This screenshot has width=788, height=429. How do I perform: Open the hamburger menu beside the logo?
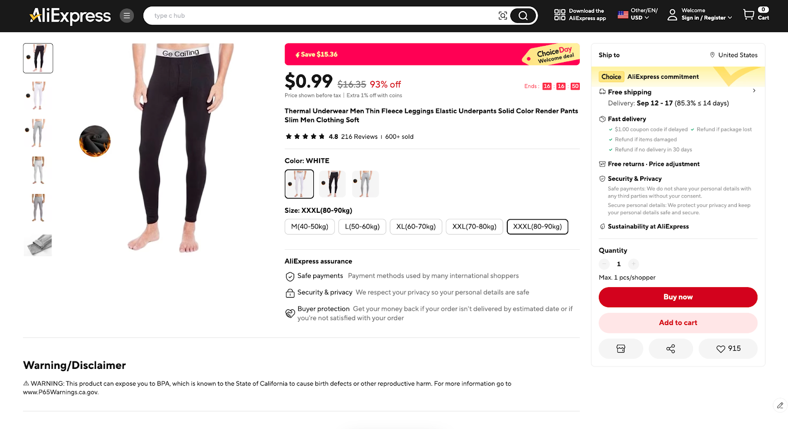(127, 15)
